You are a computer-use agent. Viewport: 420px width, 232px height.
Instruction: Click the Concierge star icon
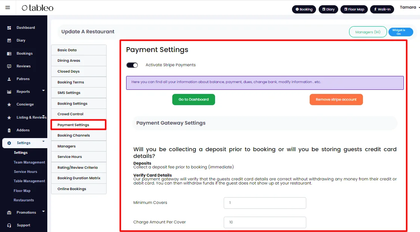9,105
